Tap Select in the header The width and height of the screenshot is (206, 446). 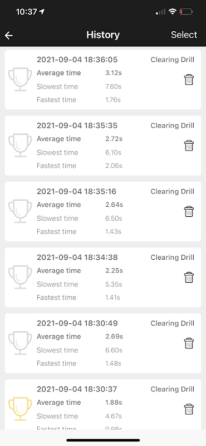pyautogui.click(x=184, y=35)
